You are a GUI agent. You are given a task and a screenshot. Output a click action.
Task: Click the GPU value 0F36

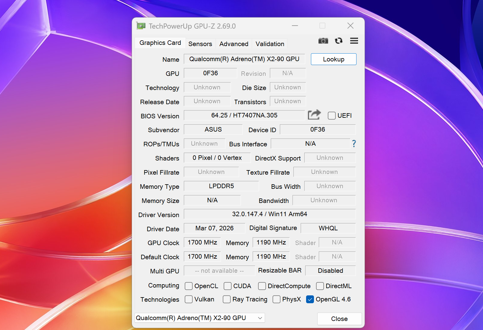pyautogui.click(x=210, y=73)
